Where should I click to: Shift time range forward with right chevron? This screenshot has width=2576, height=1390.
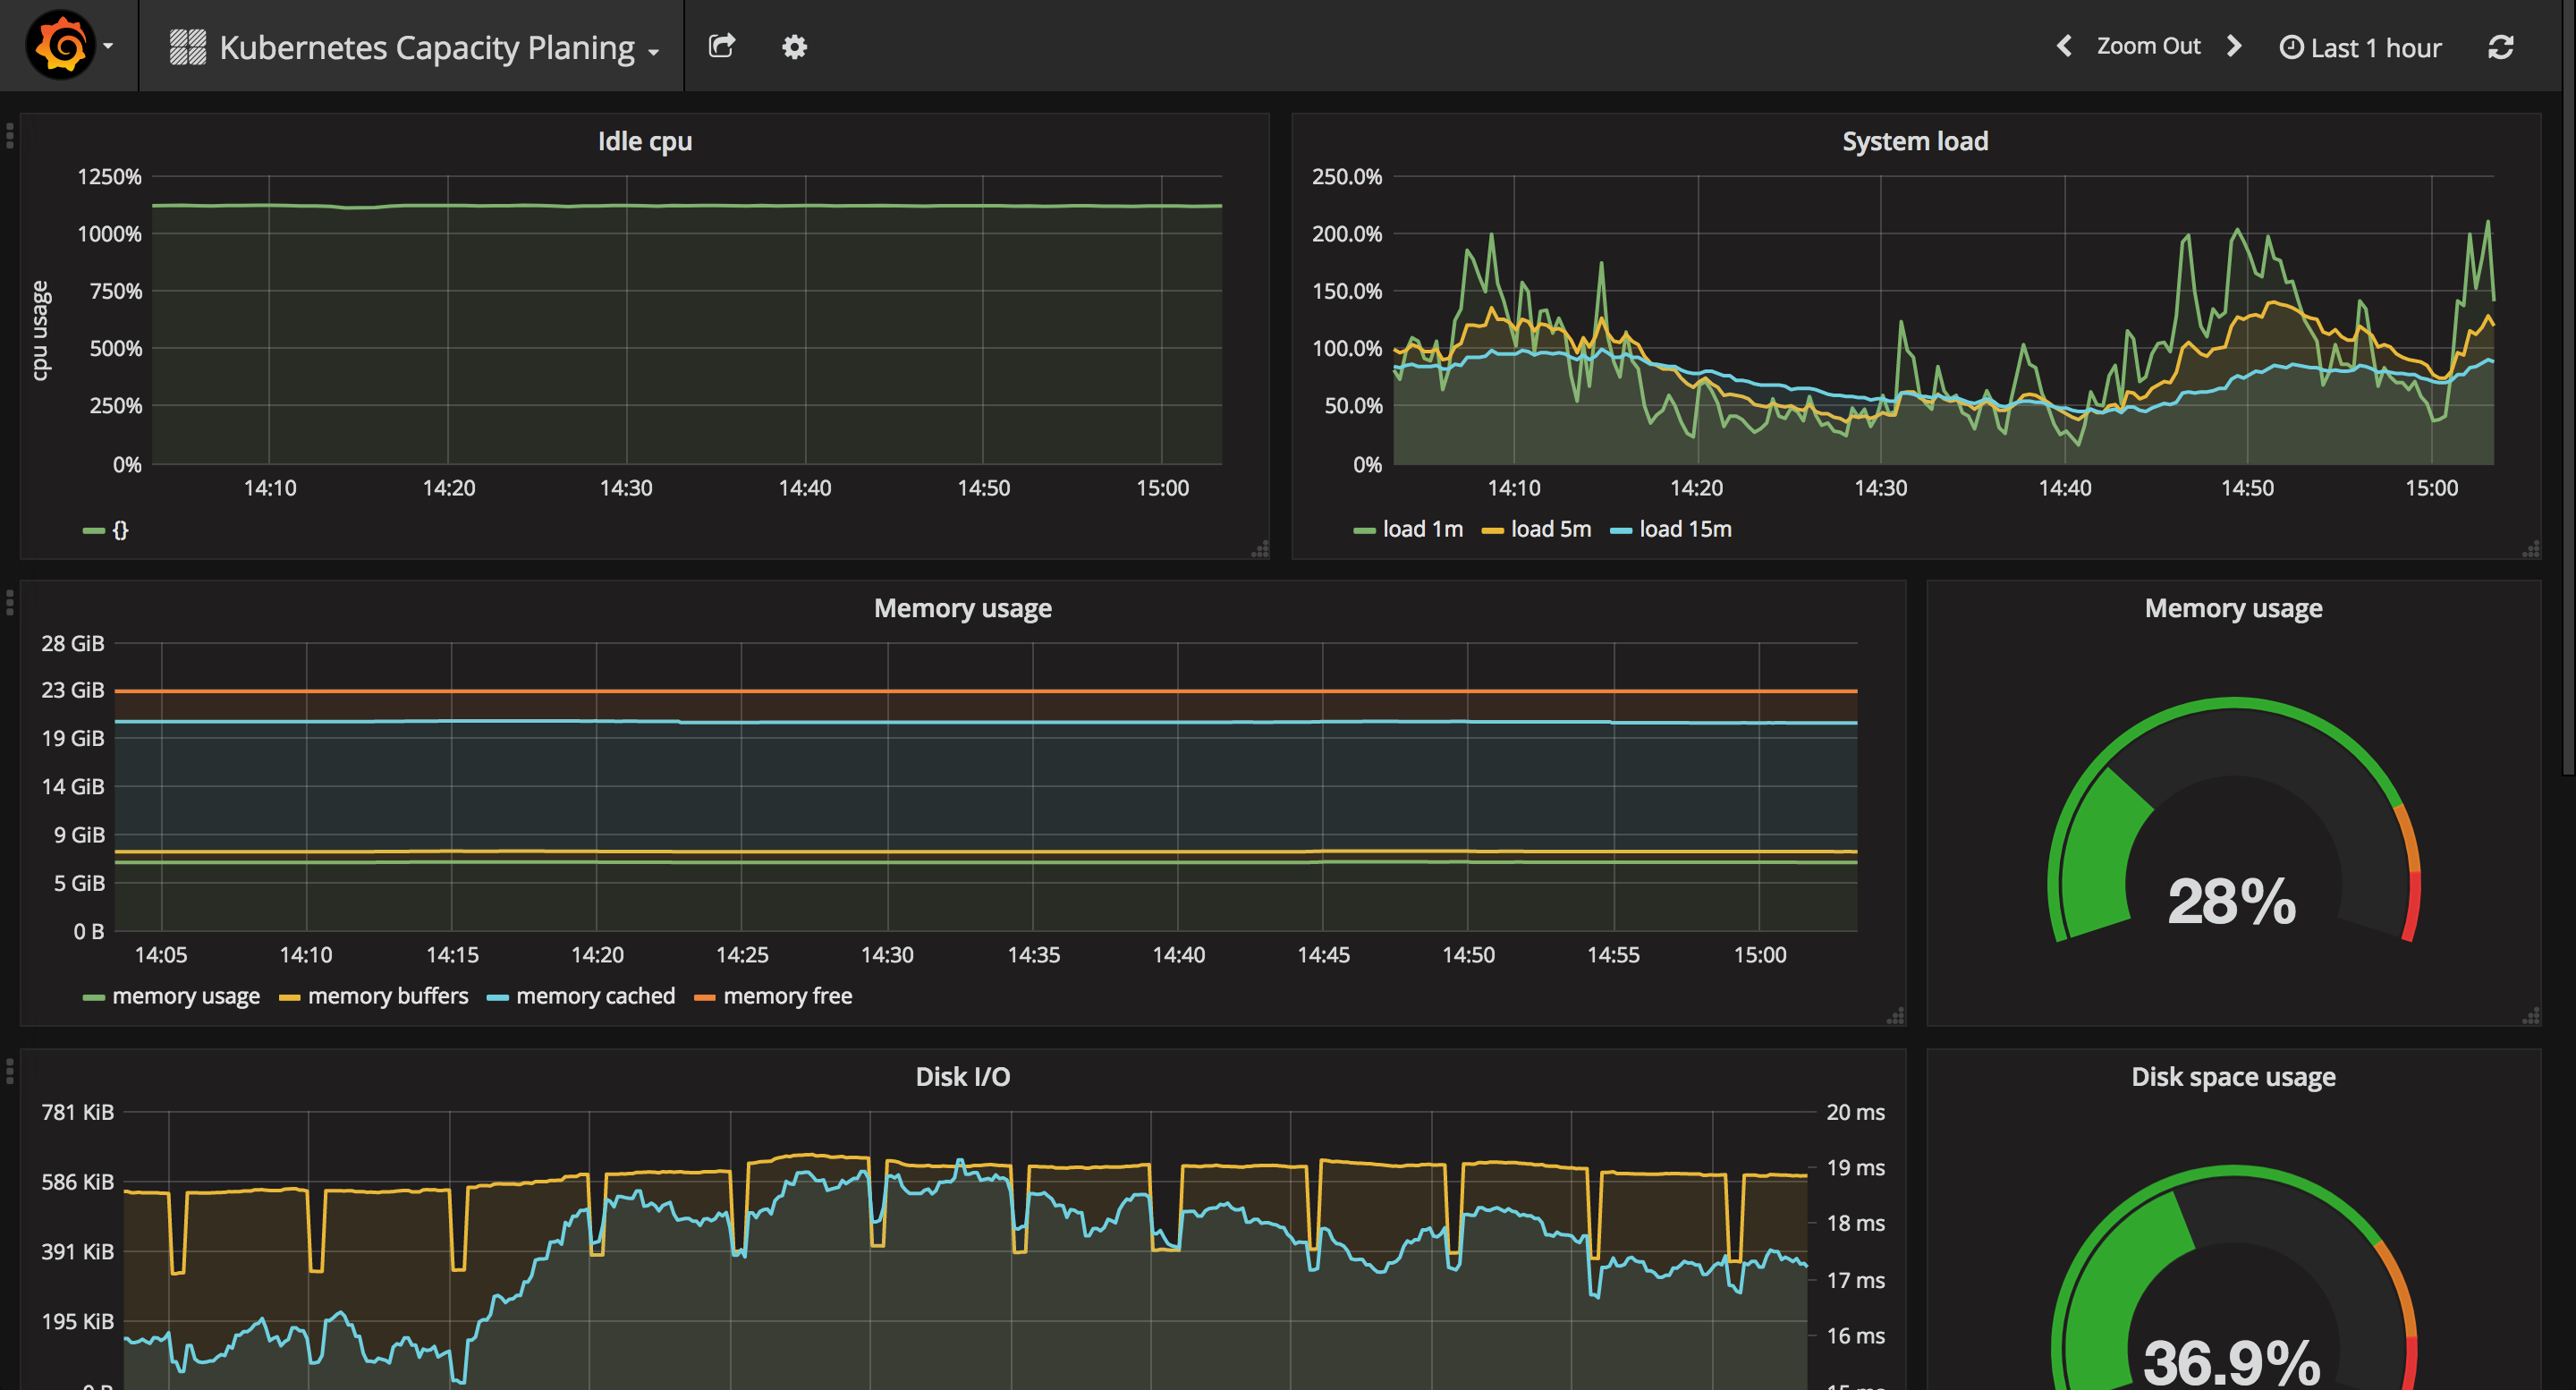[2234, 46]
